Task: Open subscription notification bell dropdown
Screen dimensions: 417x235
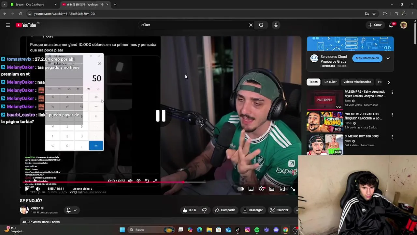Action: (72, 210)
